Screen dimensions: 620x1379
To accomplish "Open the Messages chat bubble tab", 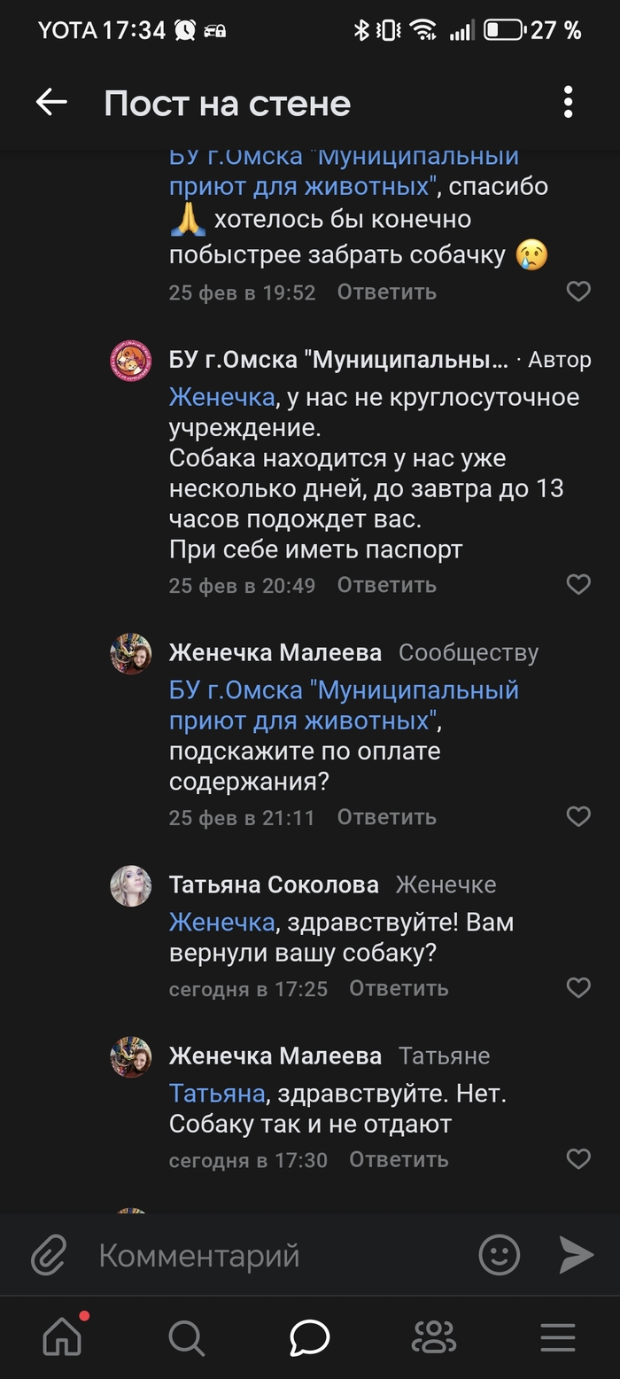I will [310, 1337].
